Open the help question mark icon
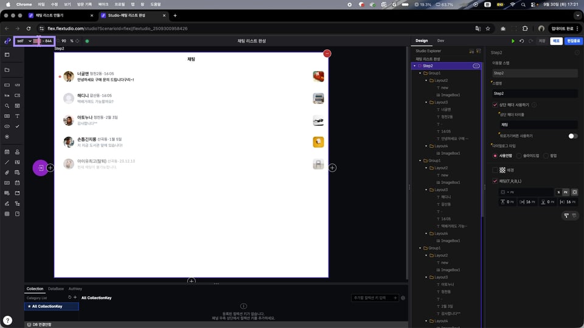Viewport: 584px width, 328px height. 7,320
